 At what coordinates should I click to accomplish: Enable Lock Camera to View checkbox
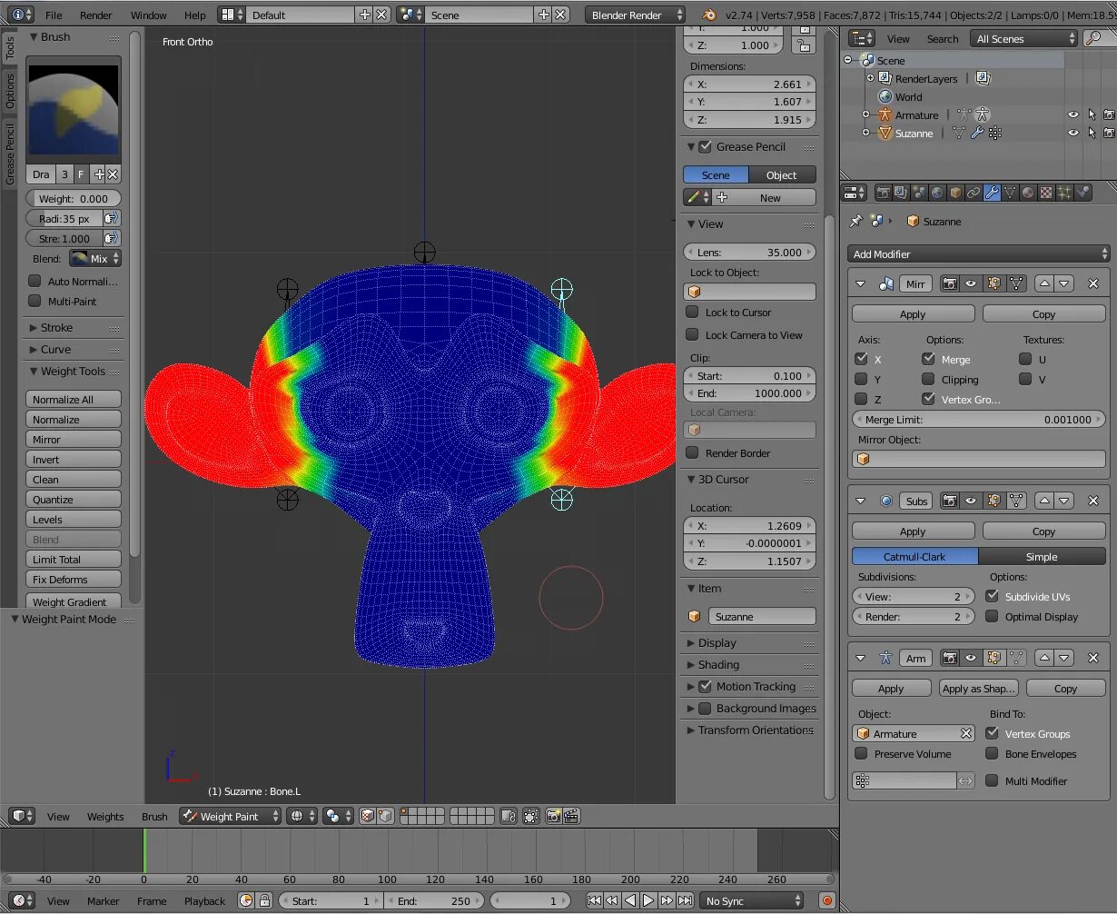(x=692, y=334)
